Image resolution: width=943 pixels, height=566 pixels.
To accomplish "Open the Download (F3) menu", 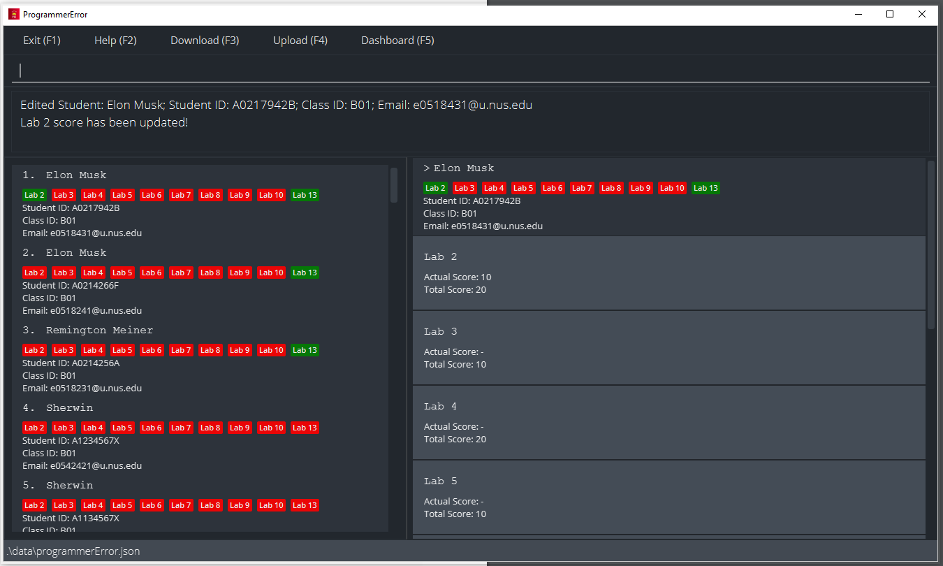I will coord(205,41).
